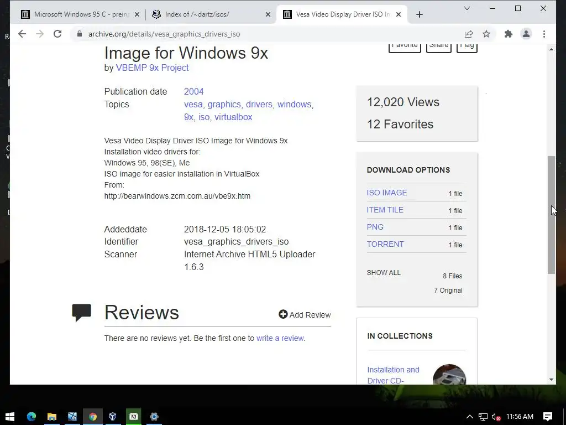The height and width of the screenshot is (425, 566).
Task: Click the Favorite button
Action: click(405, 48)
